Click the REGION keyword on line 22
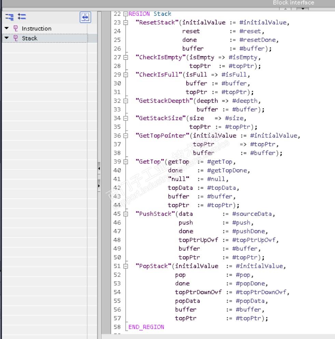The image size is (335, 339). (x=139, y=14)
